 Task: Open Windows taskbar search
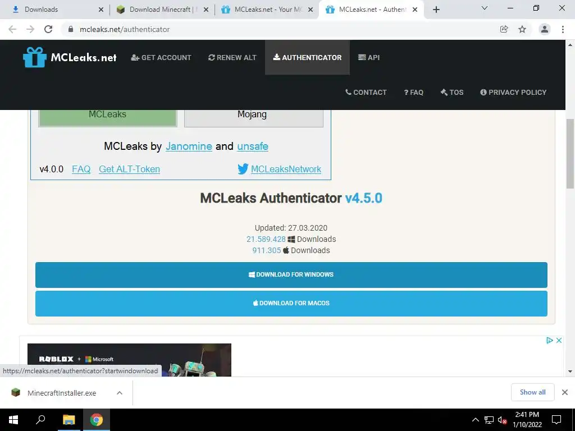click(40, 420)
